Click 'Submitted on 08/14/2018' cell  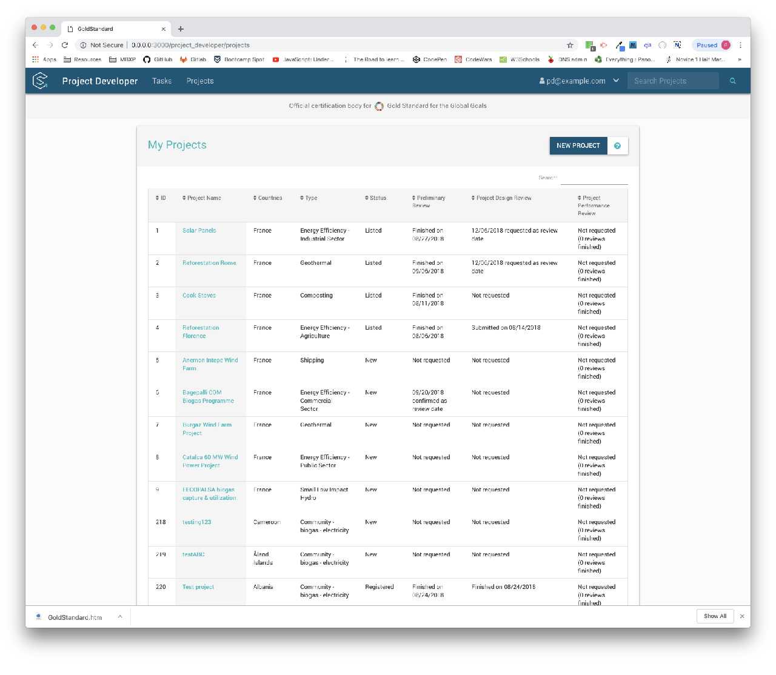506,328
